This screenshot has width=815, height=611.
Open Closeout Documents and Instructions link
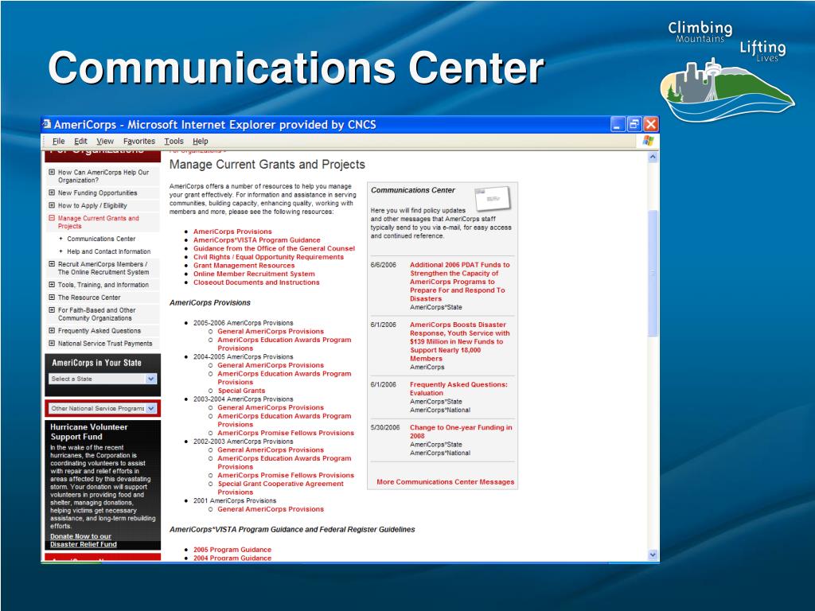click(x=256, y=282)
